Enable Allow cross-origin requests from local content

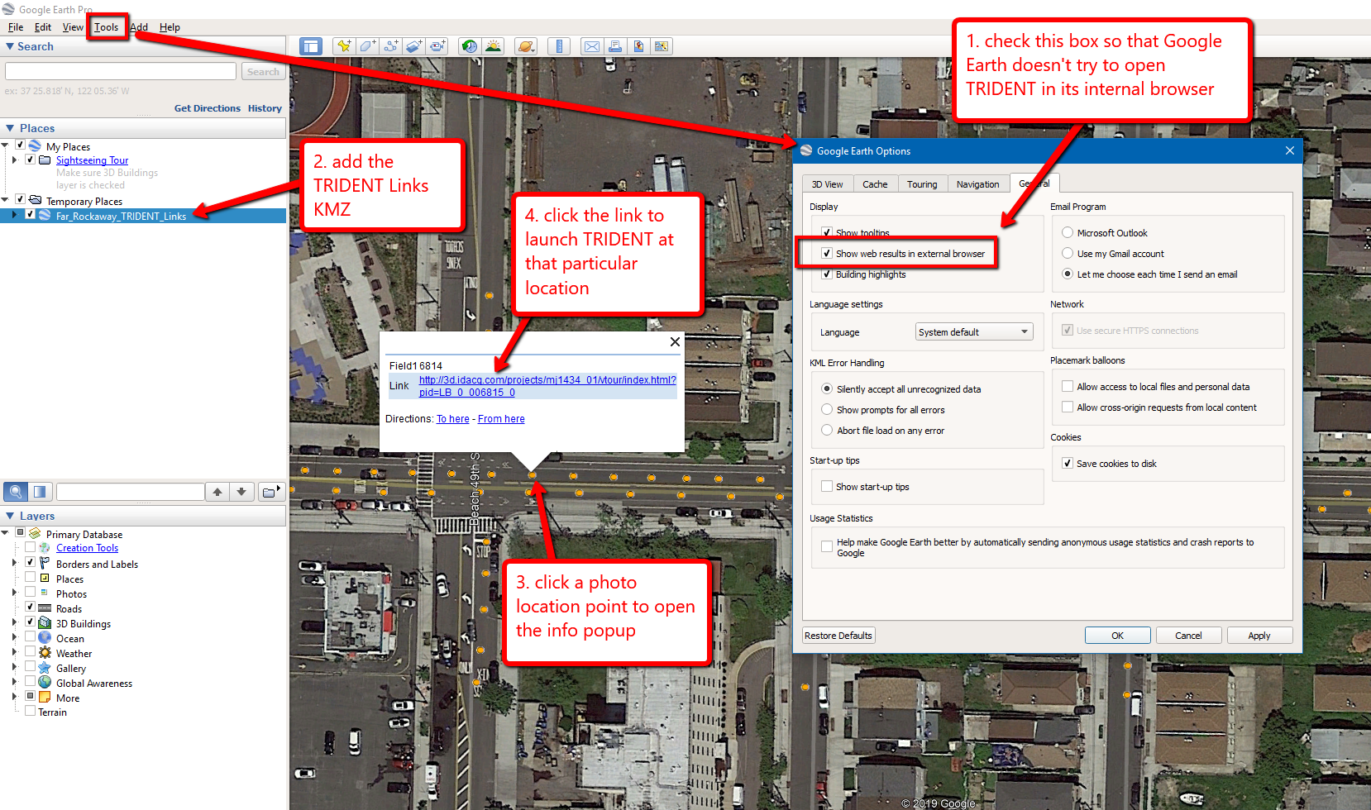(1068, 407)
